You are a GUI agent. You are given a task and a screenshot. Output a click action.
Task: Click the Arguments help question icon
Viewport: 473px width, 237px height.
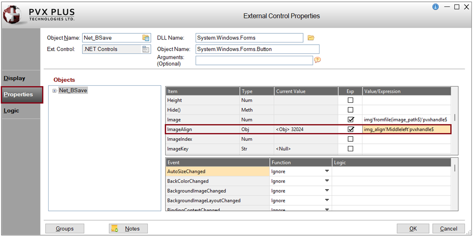[317, 60]
